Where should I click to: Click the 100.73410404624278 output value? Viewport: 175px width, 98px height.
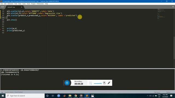coord(10,72)
